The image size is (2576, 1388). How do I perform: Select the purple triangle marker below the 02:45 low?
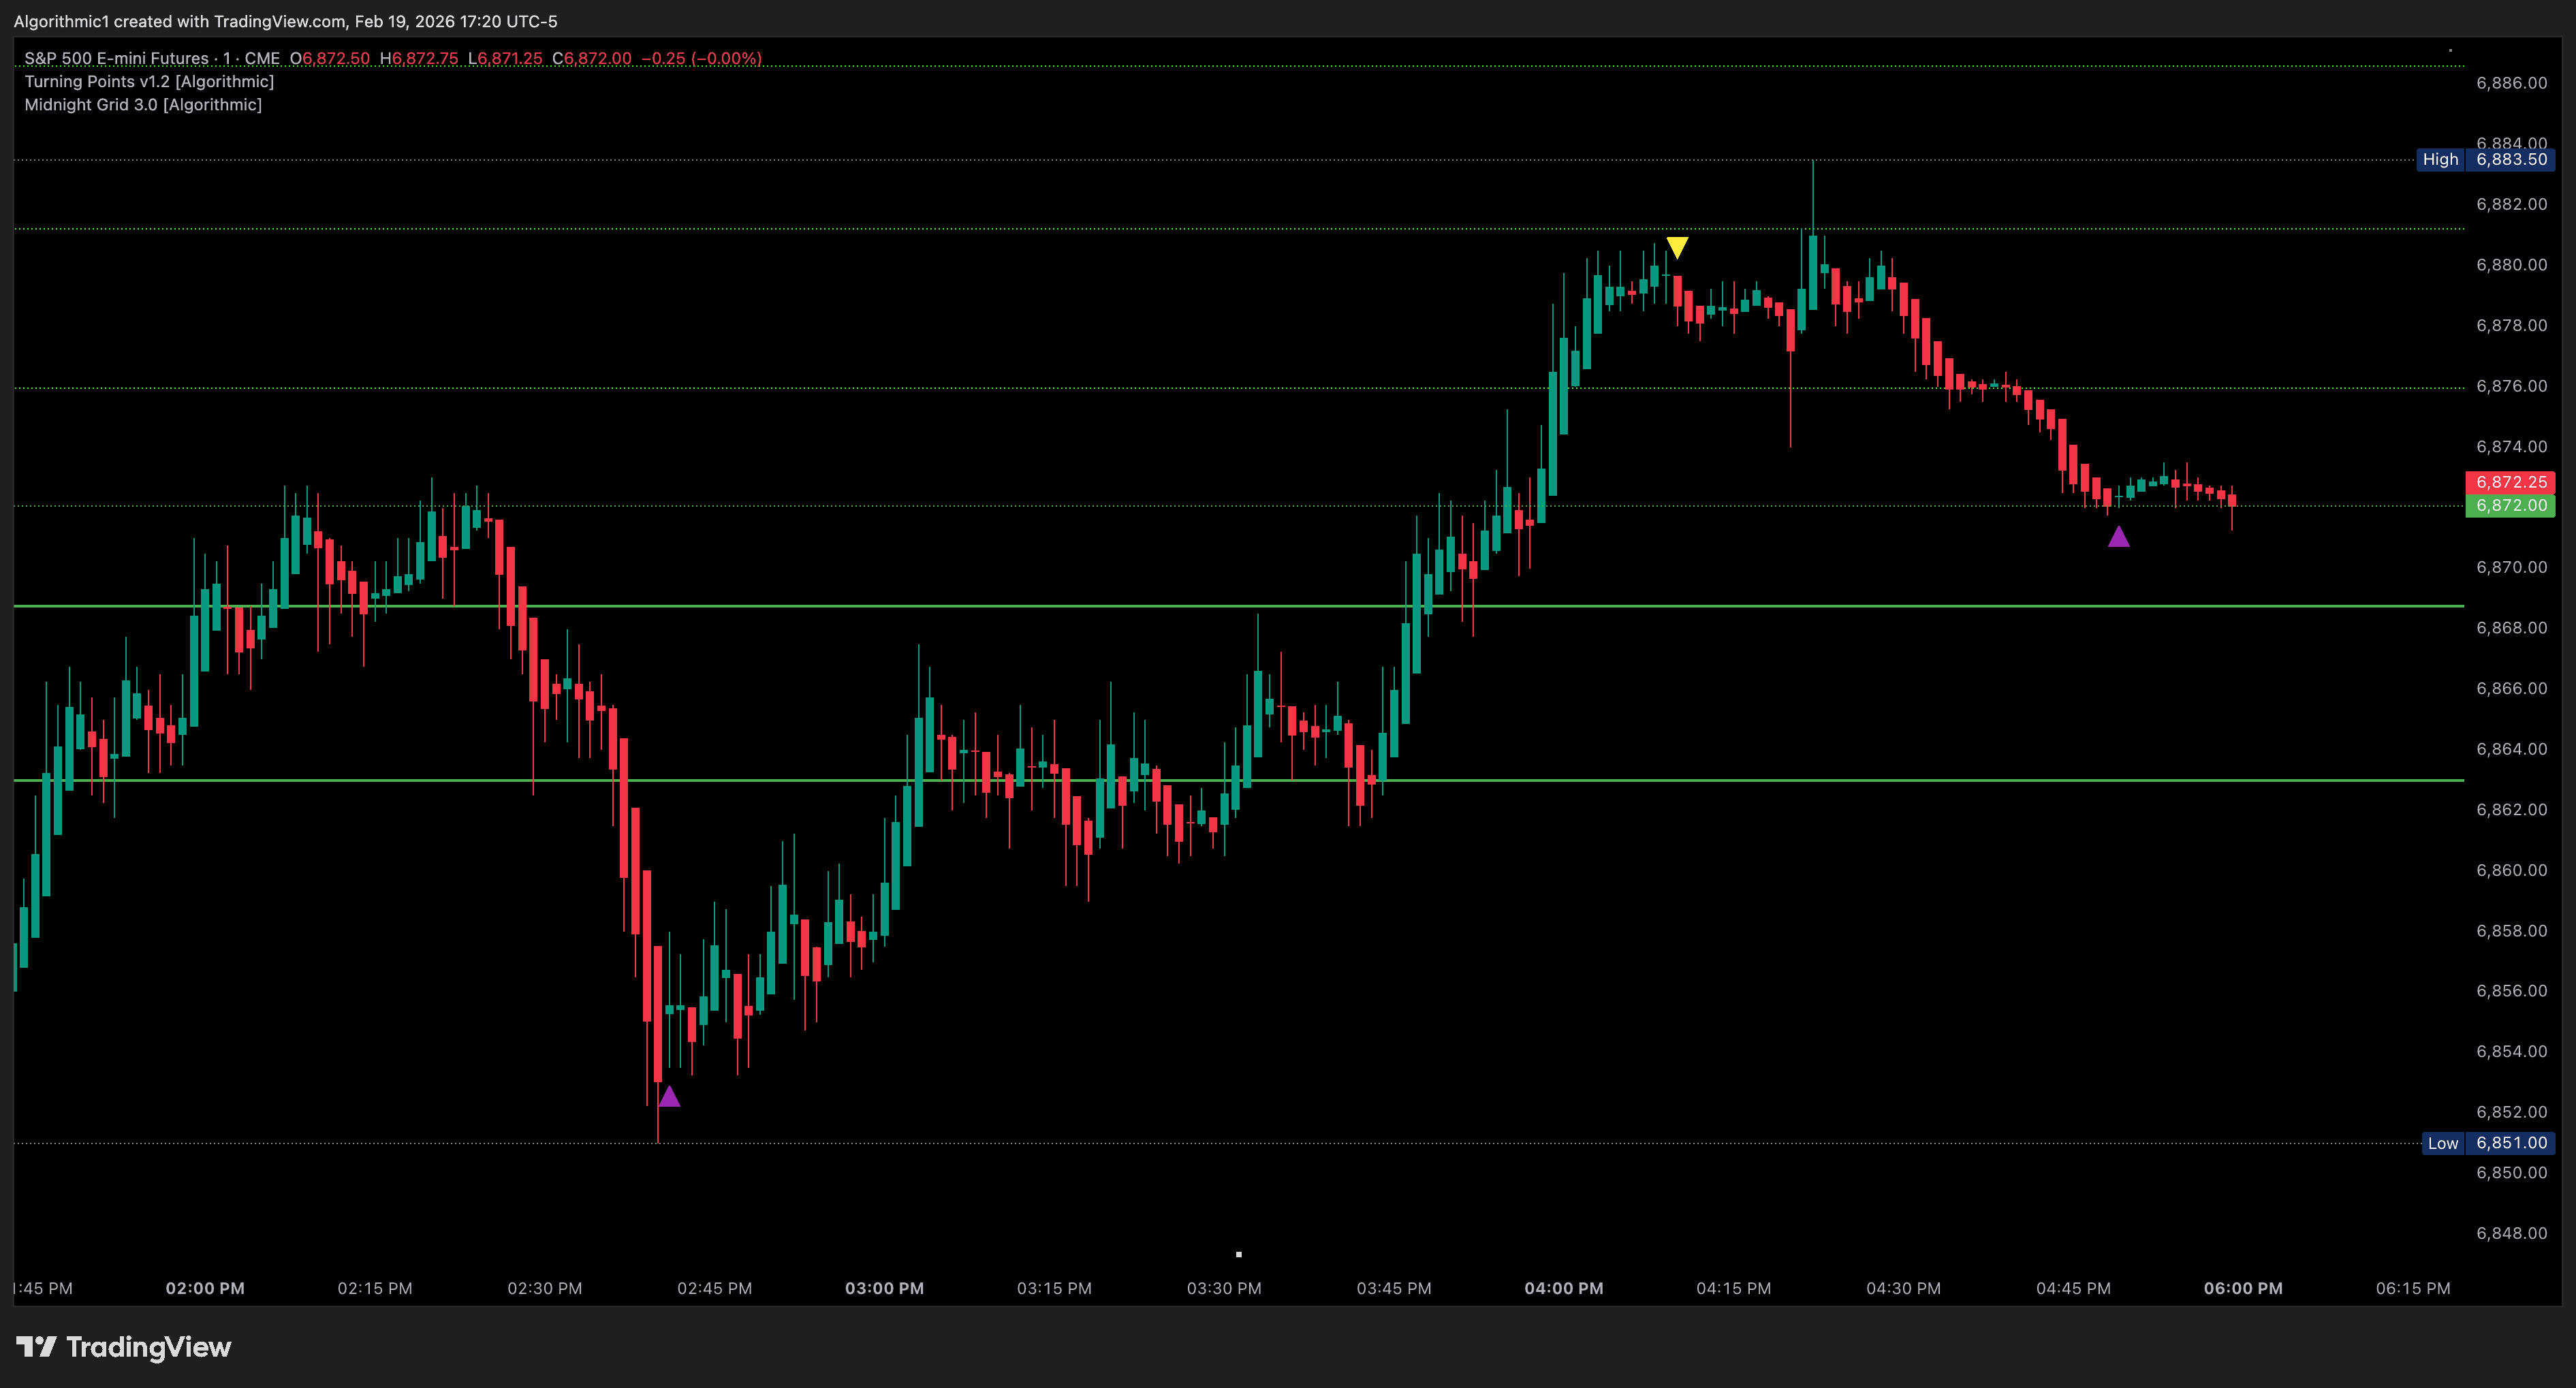click(x=669, y=1097)
